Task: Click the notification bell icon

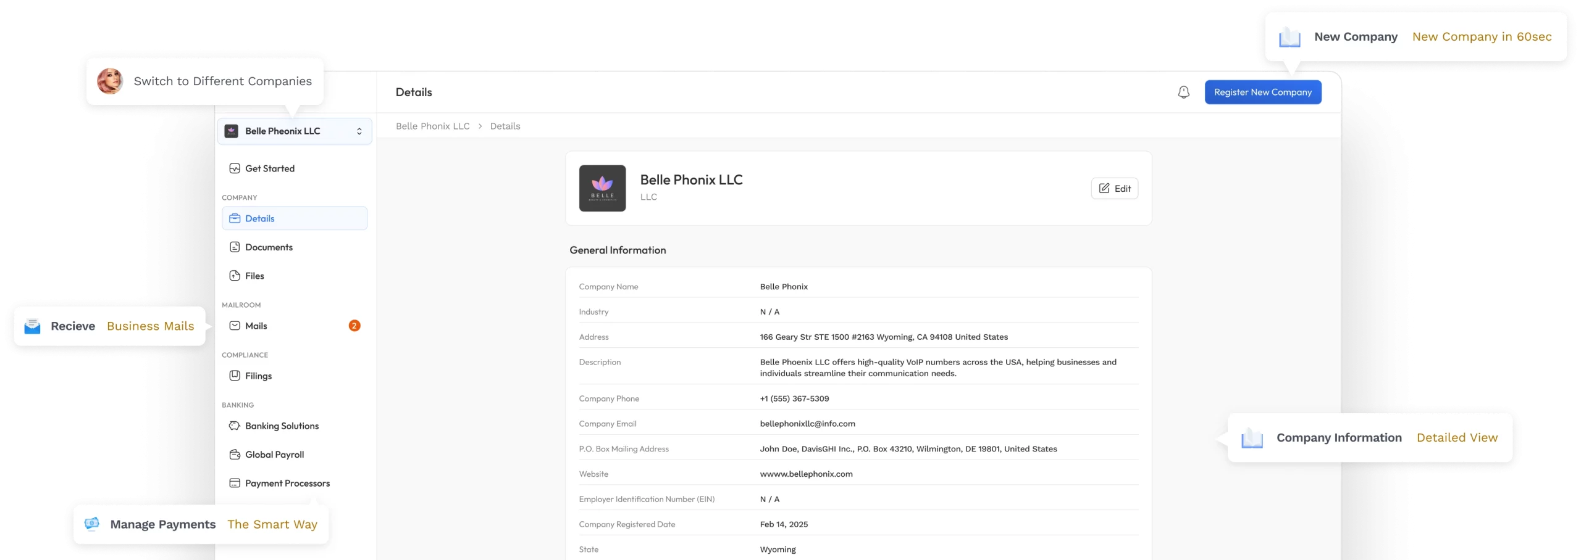Action: click(1183, 93)
